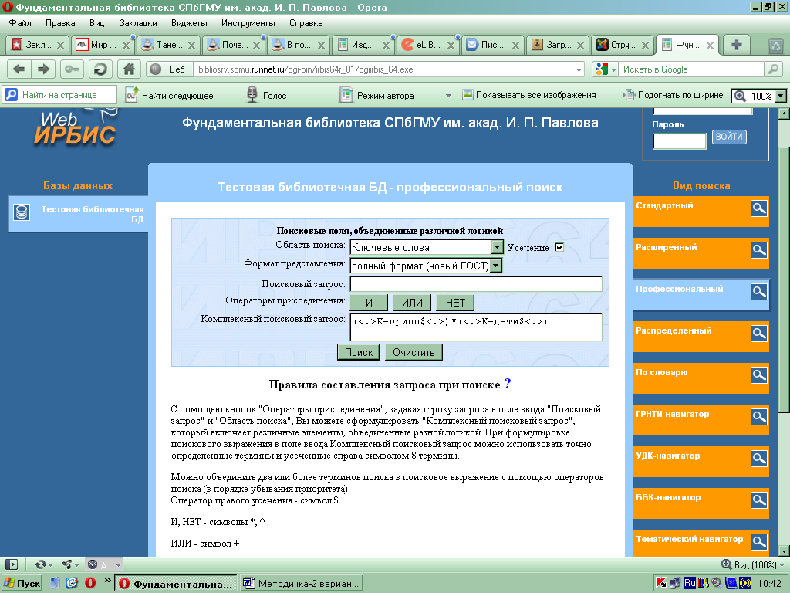Click the ВОЙТИ login button
Screen dimensions: 790x593
coord(728,137)
